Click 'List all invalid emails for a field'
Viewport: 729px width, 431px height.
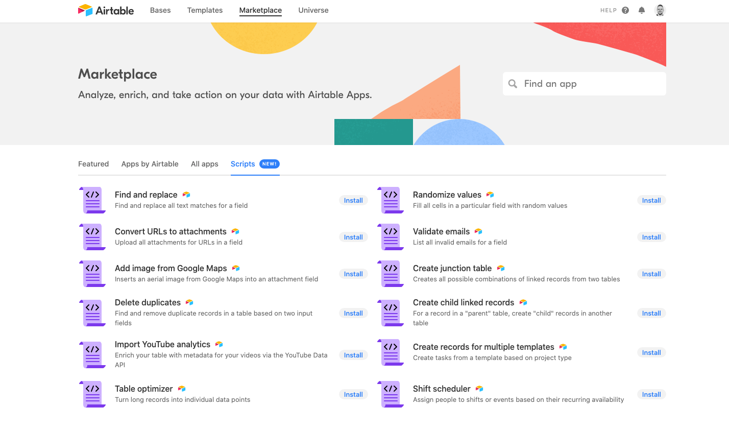[x=460, y=242]
